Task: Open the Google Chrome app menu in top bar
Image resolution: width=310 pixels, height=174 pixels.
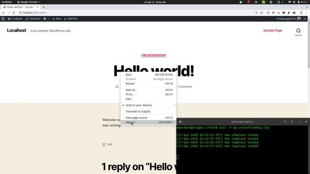Action: [28, 2]
